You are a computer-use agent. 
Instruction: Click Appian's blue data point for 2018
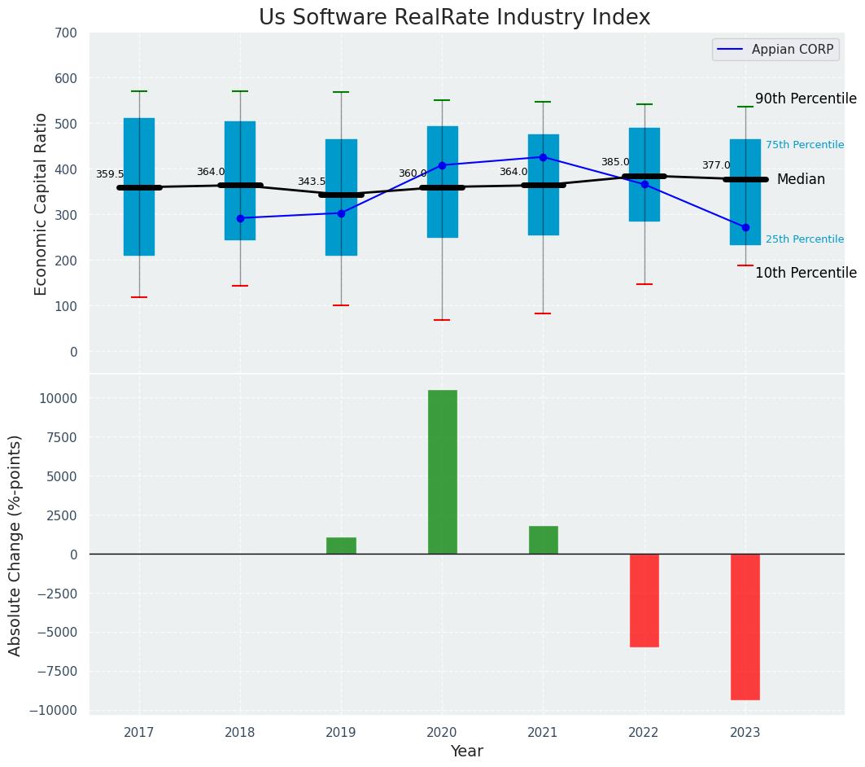click(x=240, y=218)
